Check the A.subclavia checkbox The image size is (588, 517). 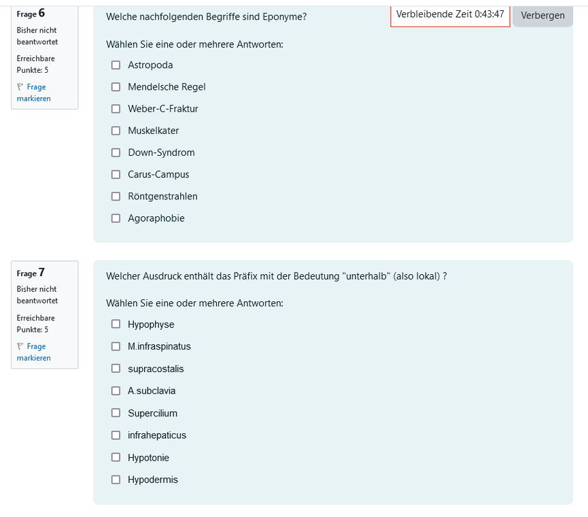point(116,391)
